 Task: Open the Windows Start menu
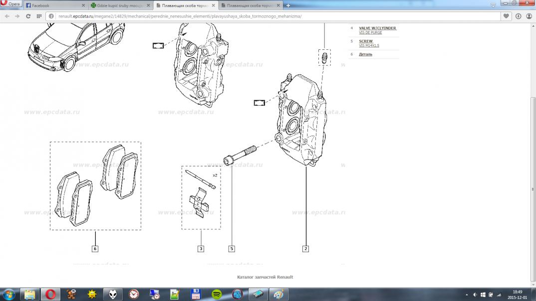click(8, 294)
